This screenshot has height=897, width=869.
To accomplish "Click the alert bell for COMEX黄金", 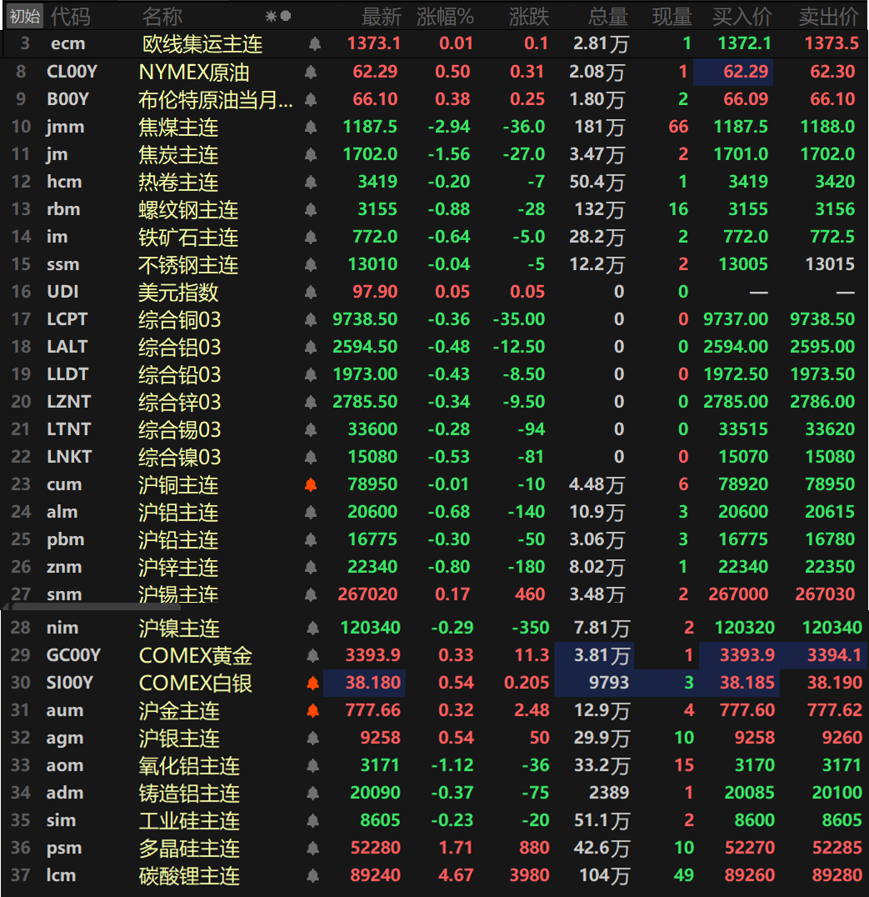I will point(313,656).
